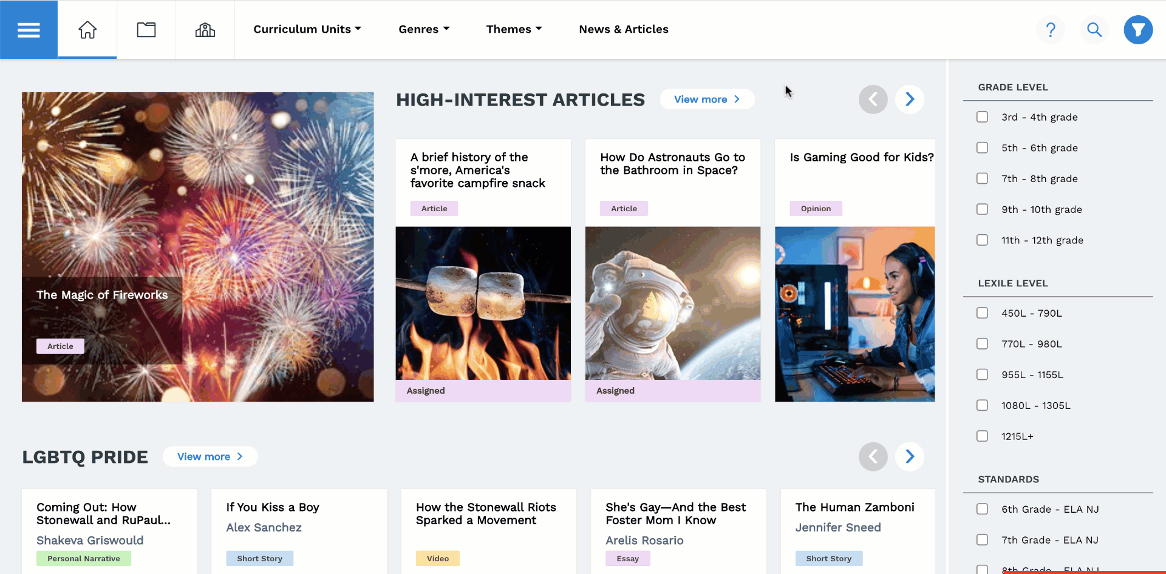
Task: Previous arrow for High-Interest Articles carousel
Action: point(873,99)
